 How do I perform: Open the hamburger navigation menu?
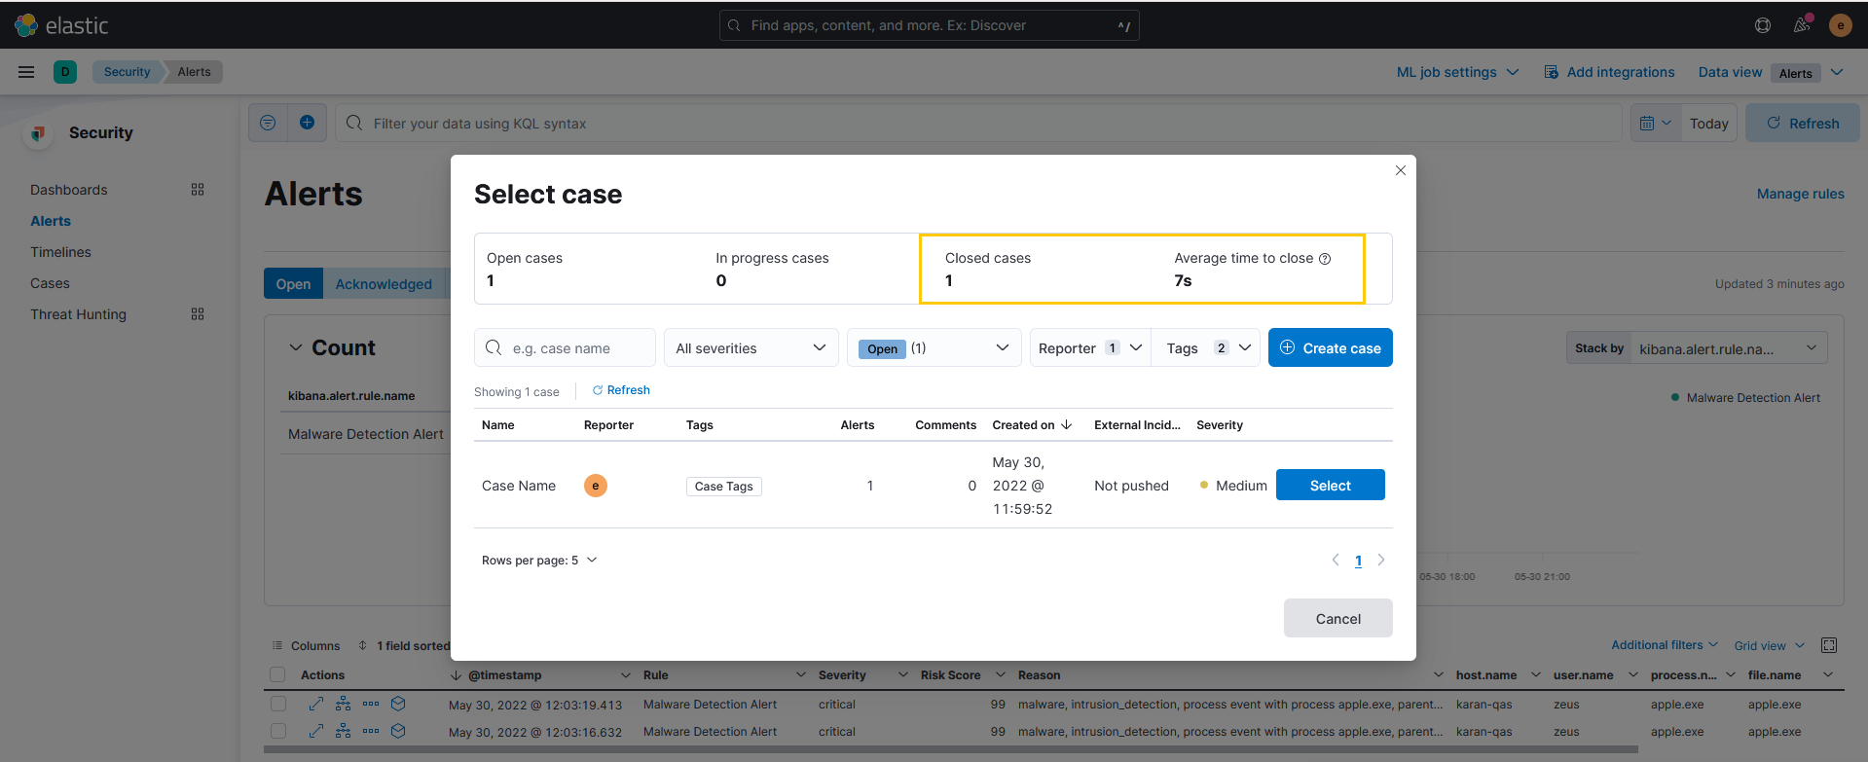(x=26, y=72)
